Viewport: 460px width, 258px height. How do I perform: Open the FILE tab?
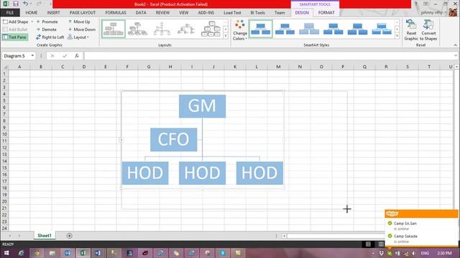(10, 13)
